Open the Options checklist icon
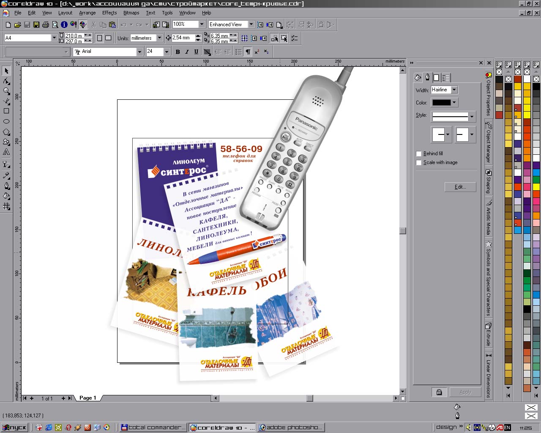 [x=295, y=38]
